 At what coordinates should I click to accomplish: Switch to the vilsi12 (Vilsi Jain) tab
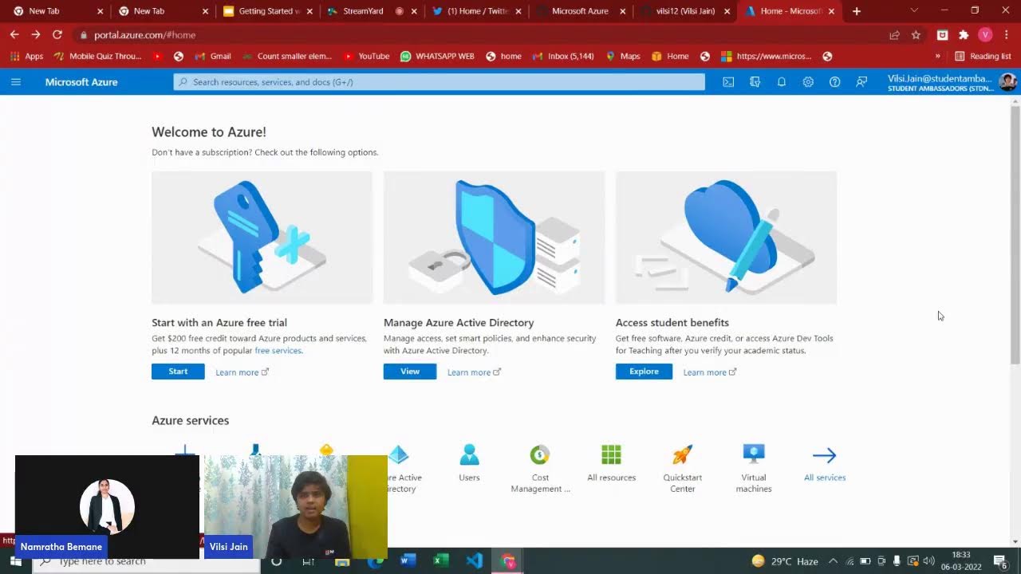pyautogui.click(x=686, y=11)
